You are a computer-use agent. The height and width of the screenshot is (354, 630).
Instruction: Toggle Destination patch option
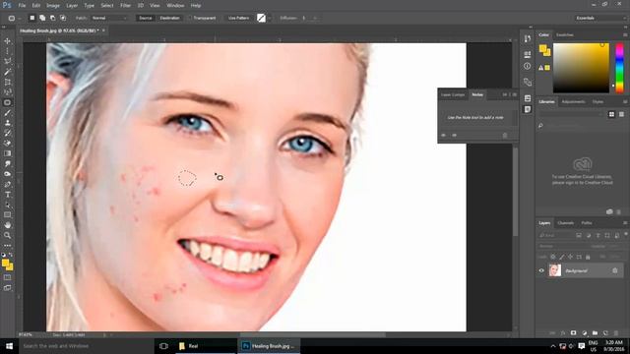tap(169, 18)
